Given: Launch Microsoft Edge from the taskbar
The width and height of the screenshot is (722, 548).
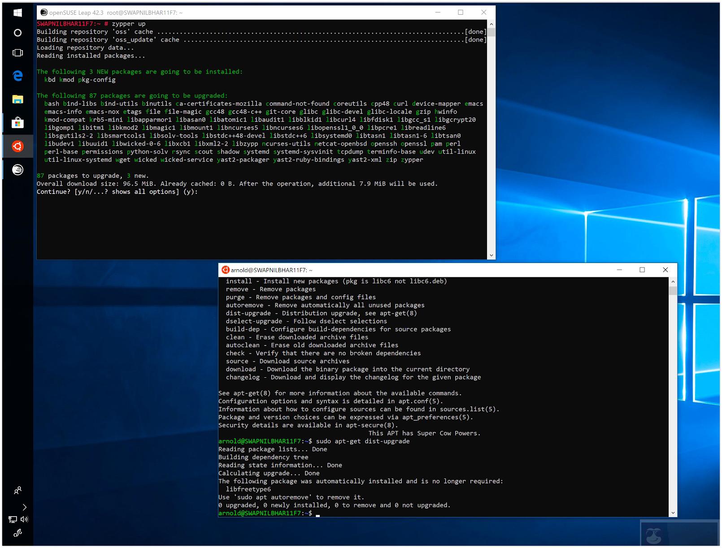Looking at the screenshot, I should (18, 76).
